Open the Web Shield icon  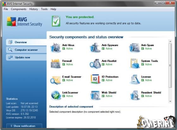click(95, 95)
